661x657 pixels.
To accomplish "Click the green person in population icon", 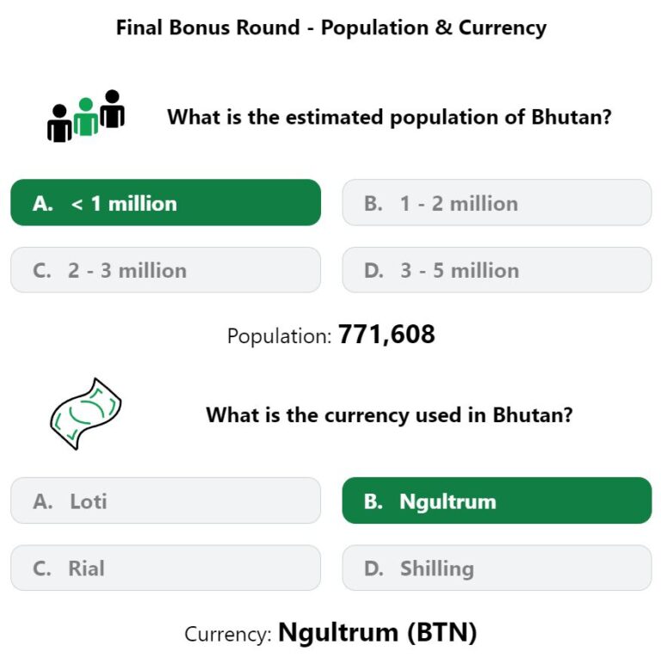I will point(86,117).
